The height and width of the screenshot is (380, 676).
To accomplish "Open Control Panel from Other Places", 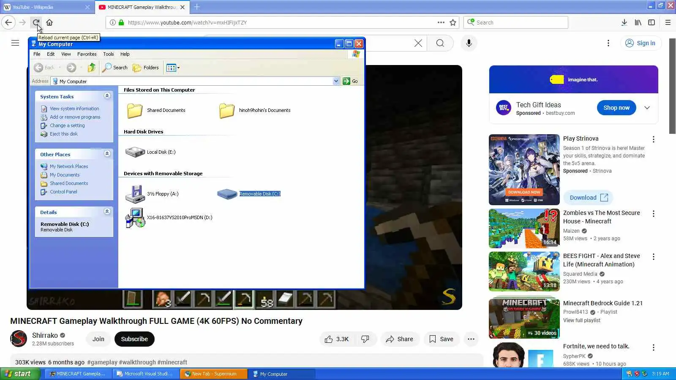I will coord(63,192).
